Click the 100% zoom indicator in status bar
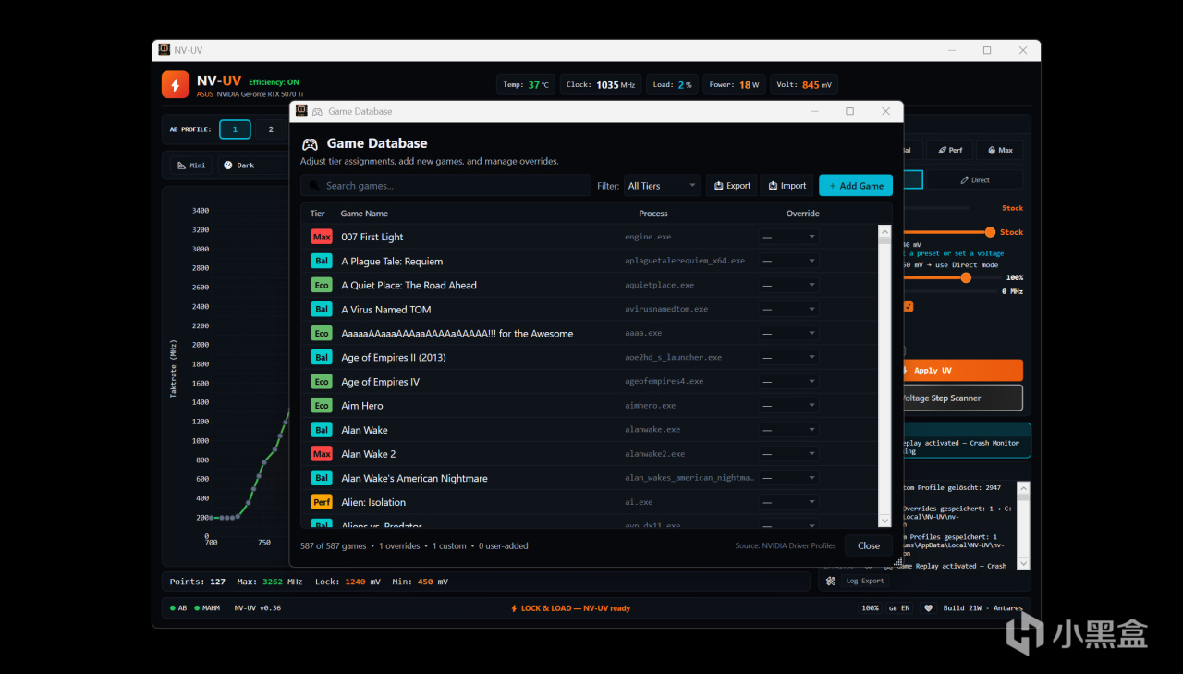 pyautogui.click(x=870, y=608)
